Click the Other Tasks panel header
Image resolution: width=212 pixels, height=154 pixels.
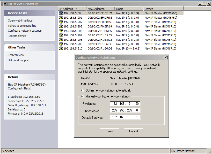point(30,47)
